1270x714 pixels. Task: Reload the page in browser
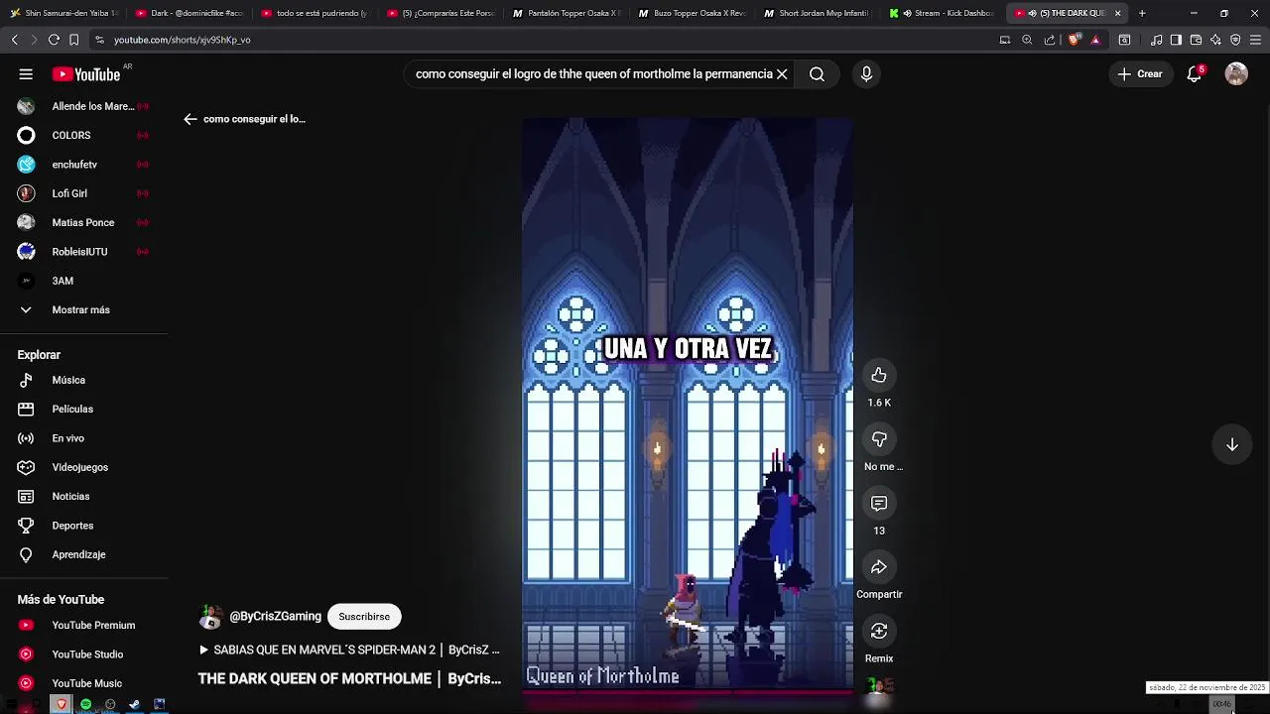click(54, 40)
